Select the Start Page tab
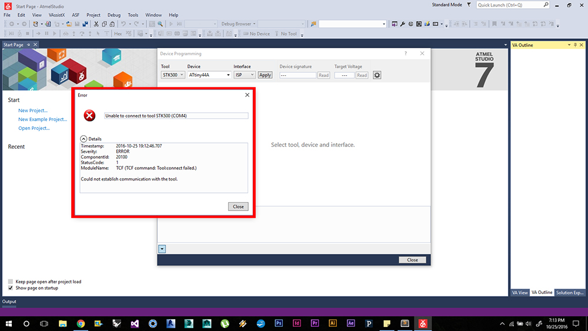This screenshot has width=588, height=331. (14, 45)
